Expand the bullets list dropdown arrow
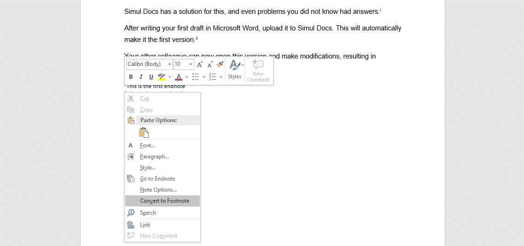This screenshot has height=246, width=524. (204, 77)
